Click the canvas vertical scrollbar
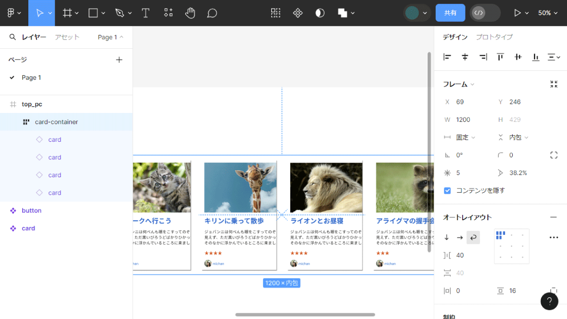567x319 pixels. tap(430, 152)
